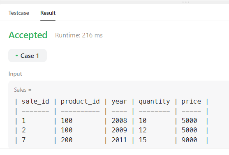The width and height of the screenshot is (229, 155).
Task: Open the Case 1 result
Action: tap(28, 56)
